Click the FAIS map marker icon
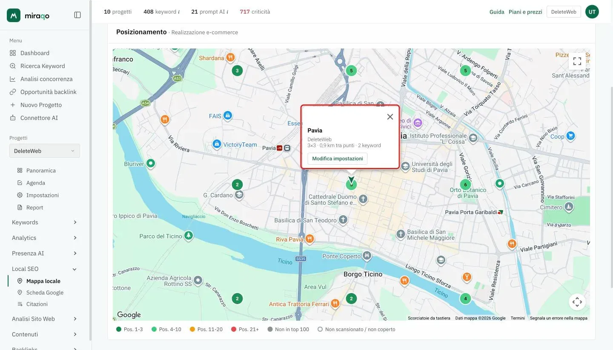Viewport: 613px width, 350px height. 228,115
